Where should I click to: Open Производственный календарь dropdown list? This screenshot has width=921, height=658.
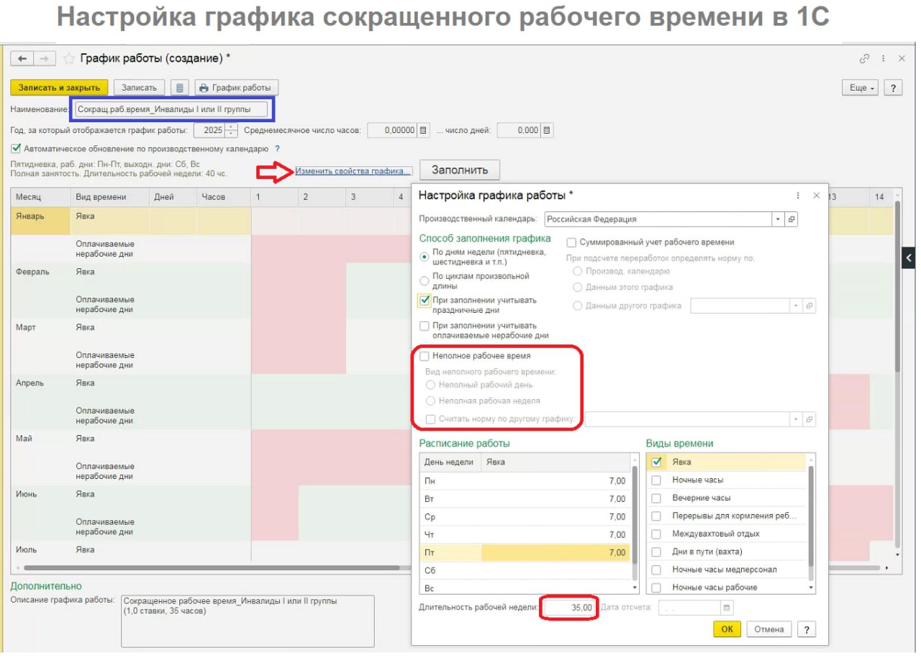click(x=777, y=219)
